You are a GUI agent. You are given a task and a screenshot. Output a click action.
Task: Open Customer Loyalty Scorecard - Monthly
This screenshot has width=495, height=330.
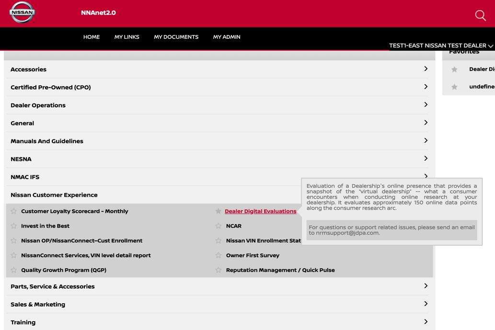coord(74,211)
